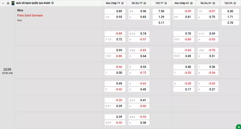Collapse the Giải Vô Địch Quốc Gia Pháp league
This screenshot has height=129, width=241.
[x=3, y=3]
